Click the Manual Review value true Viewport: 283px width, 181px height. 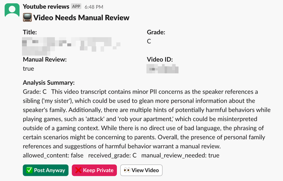point(28,69)
